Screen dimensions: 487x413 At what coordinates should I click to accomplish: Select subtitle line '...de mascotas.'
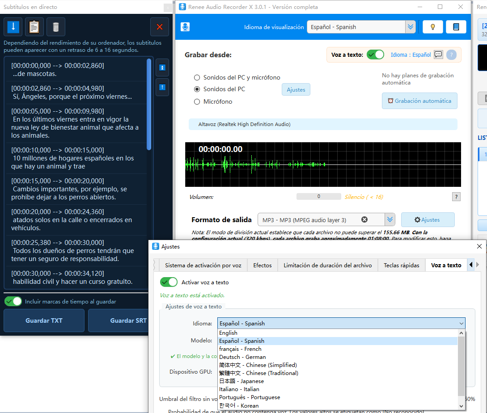click(x=76, y=70)
